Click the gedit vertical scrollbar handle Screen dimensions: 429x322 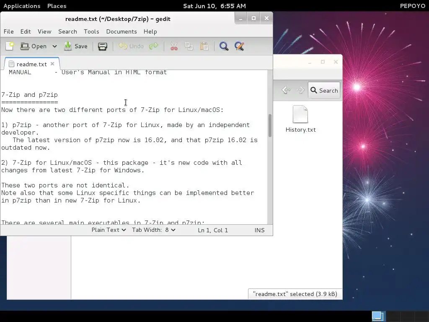click(270, 125)
